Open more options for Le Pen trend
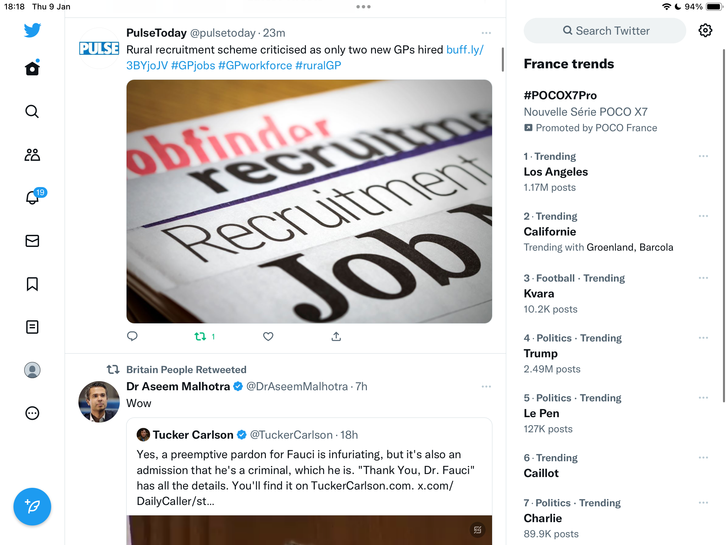Image resolution: width=727 pixels, height=545 pixels. tap(703, 398)
